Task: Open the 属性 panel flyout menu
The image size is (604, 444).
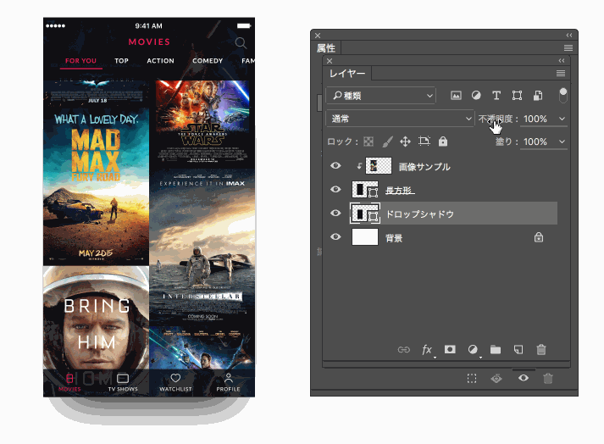Action: [x=568, y=47]
